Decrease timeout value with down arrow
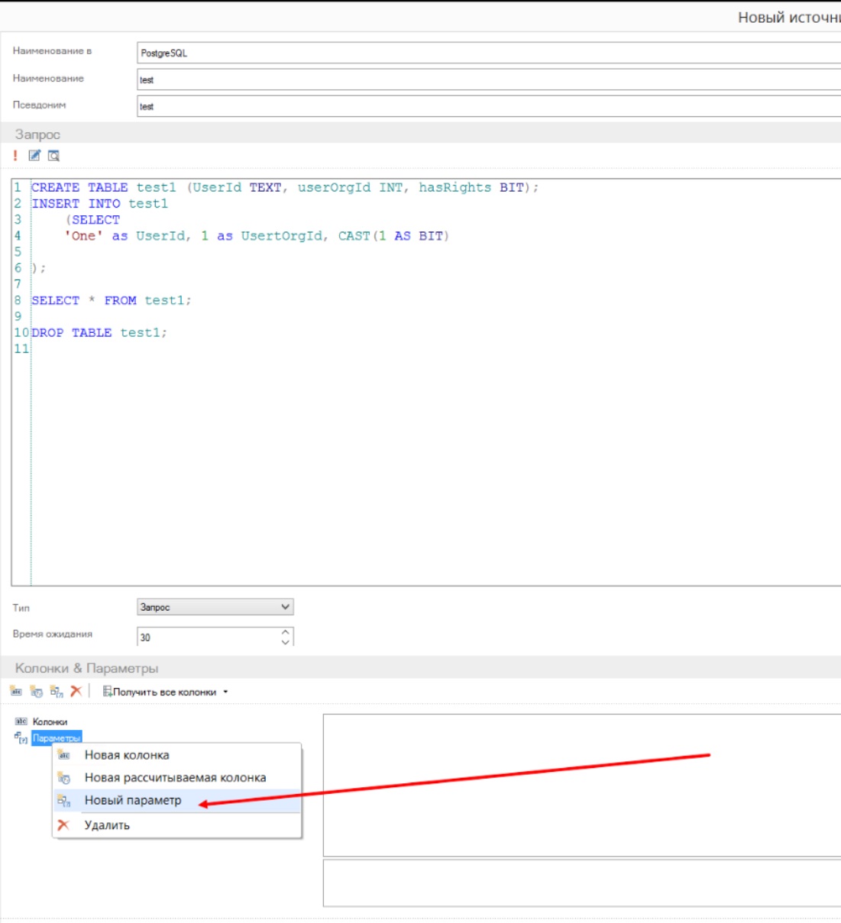 click(286, 642)
